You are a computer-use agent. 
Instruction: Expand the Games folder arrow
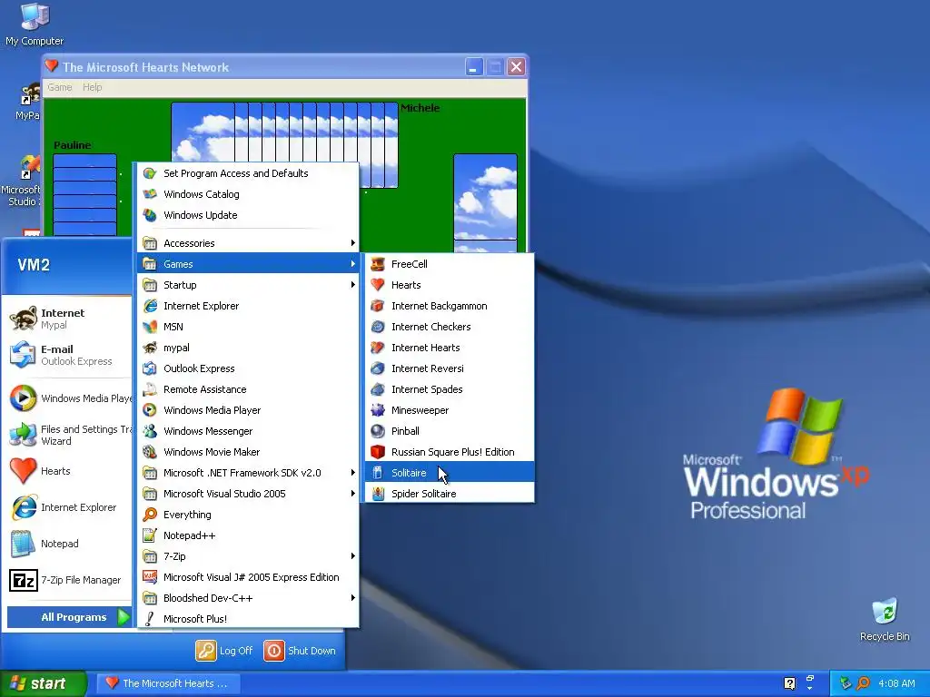coord(353,264)
